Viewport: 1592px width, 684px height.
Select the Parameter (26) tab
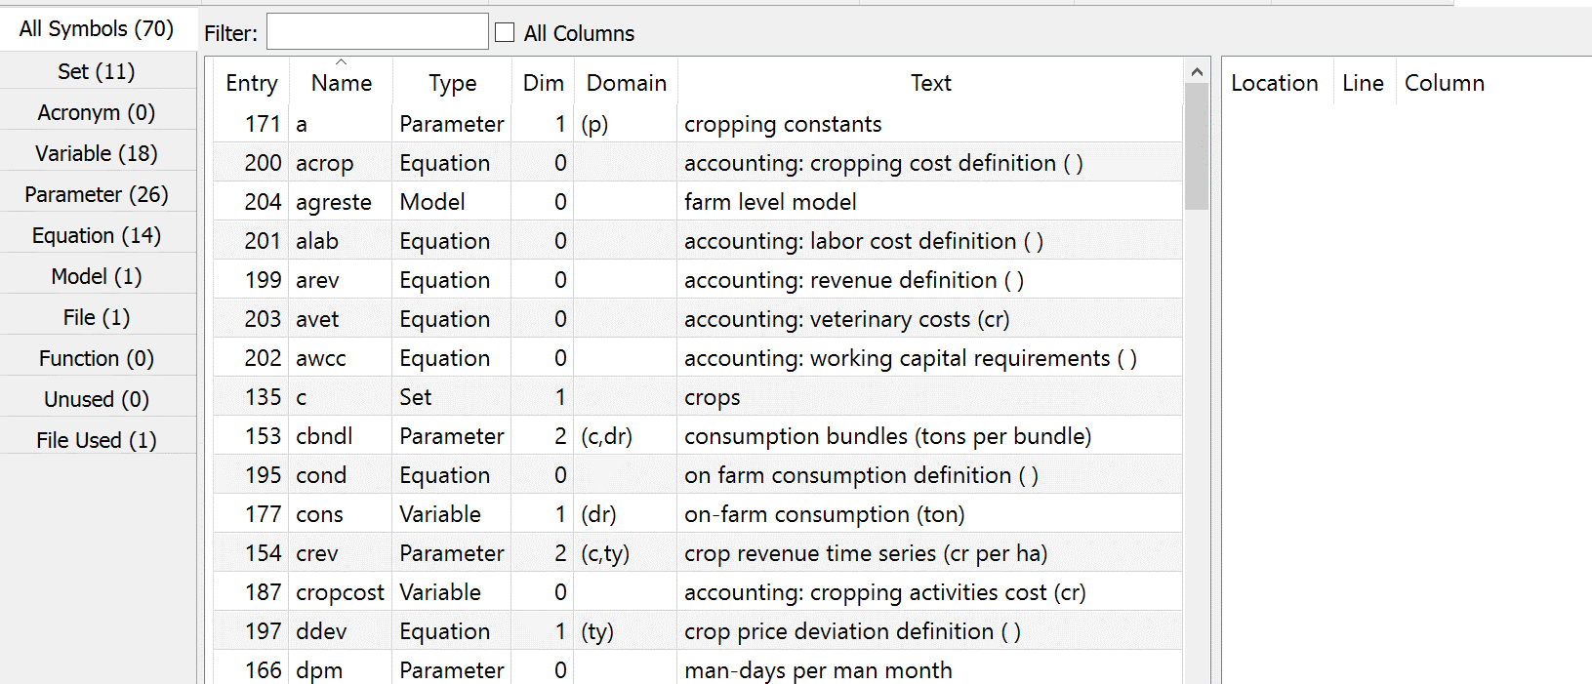(97, 194)
